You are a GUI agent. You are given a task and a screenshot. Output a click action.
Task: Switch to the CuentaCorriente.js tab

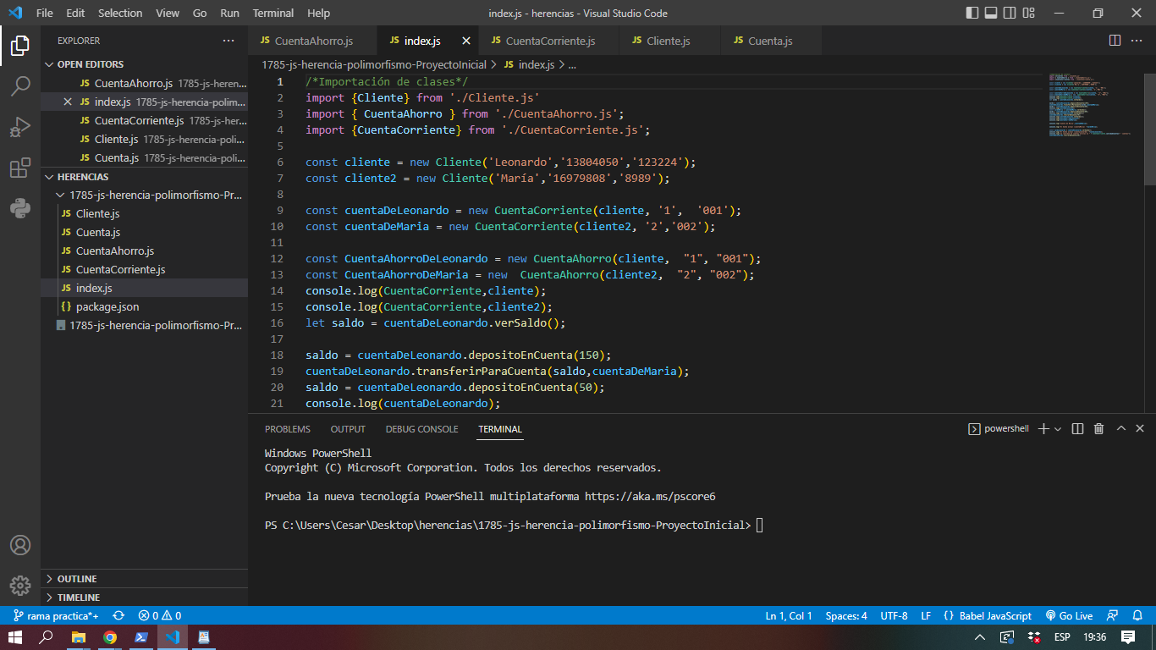pyautogui.click(x=549, y=41)
